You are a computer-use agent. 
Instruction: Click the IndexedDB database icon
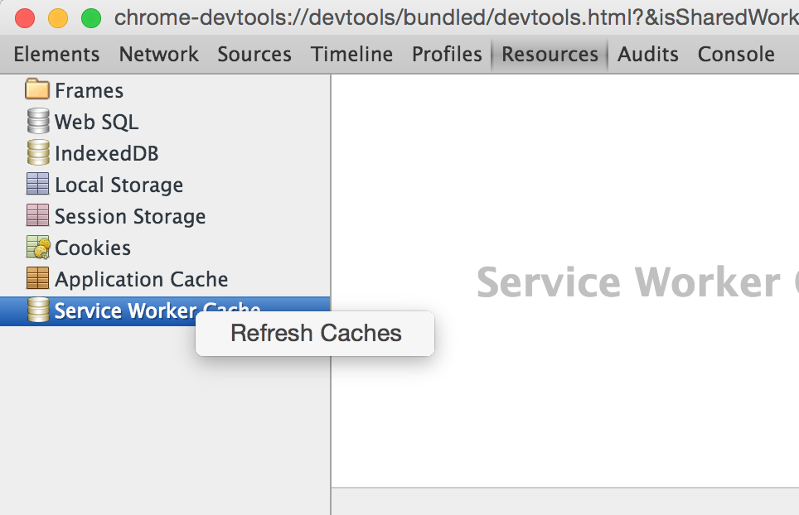(x=37, y=152)
